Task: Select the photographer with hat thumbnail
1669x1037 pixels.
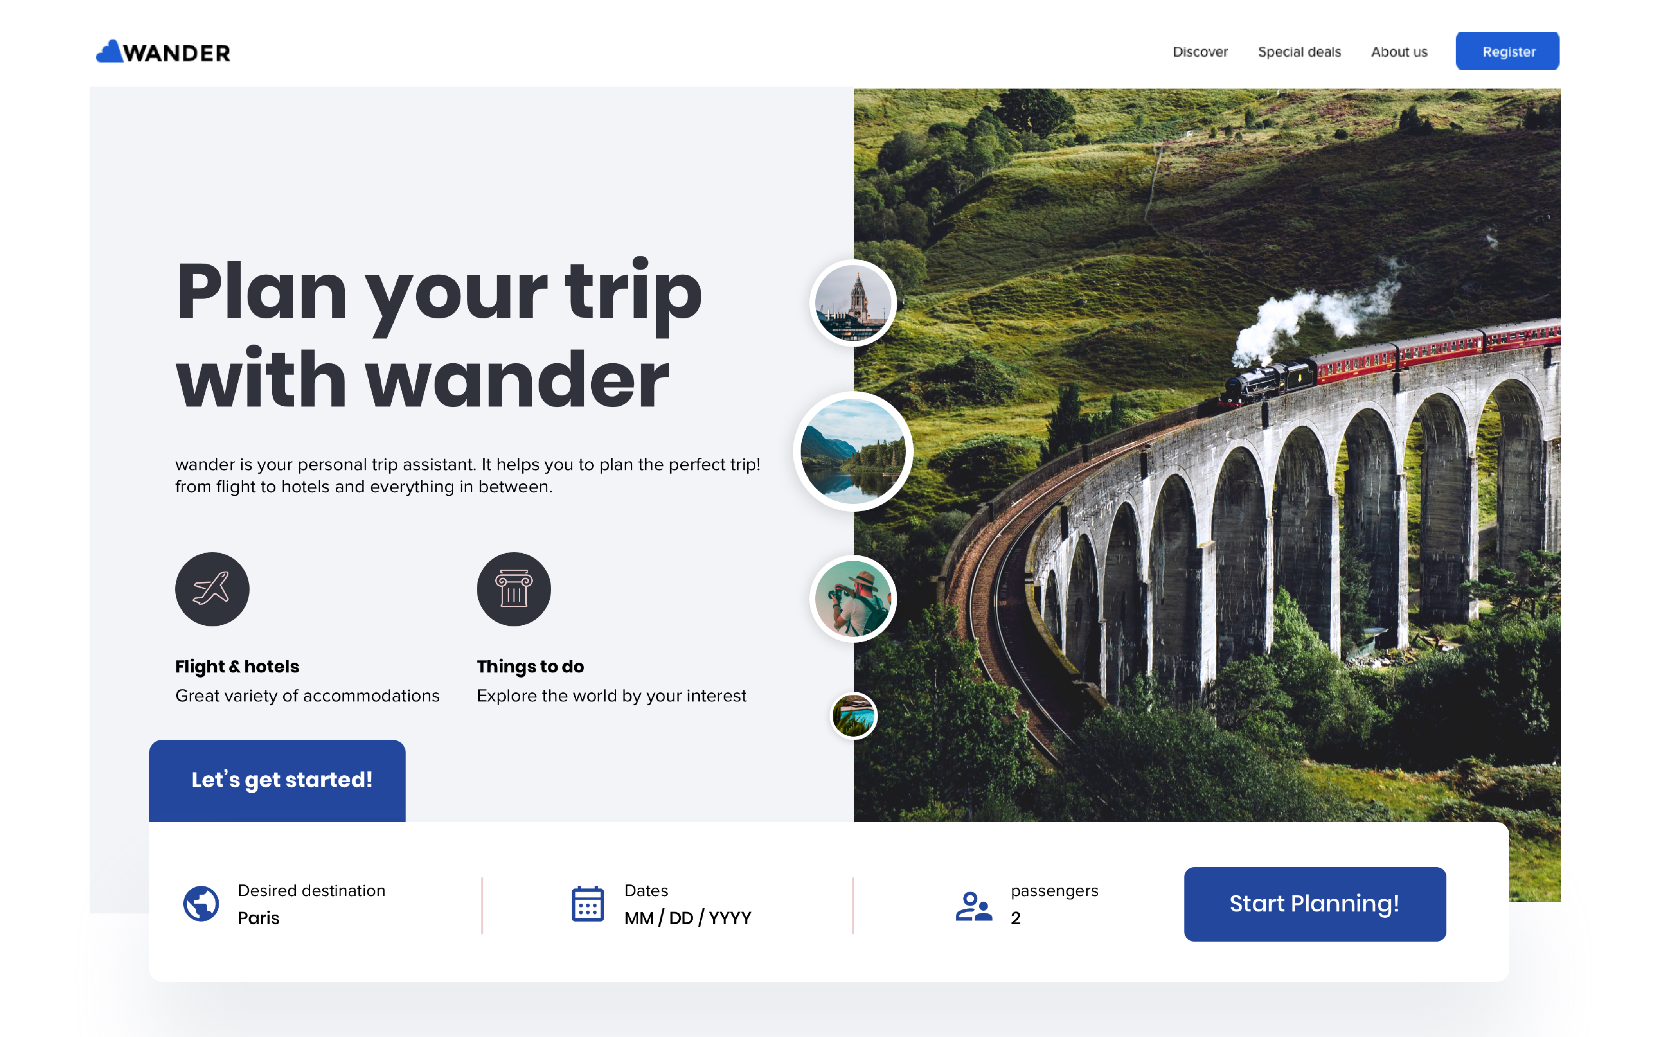Action: click(x=852, y=599)
